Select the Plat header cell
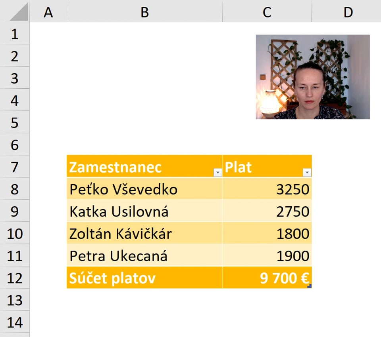This screenshot has width=381, height=337. (267, 166)
